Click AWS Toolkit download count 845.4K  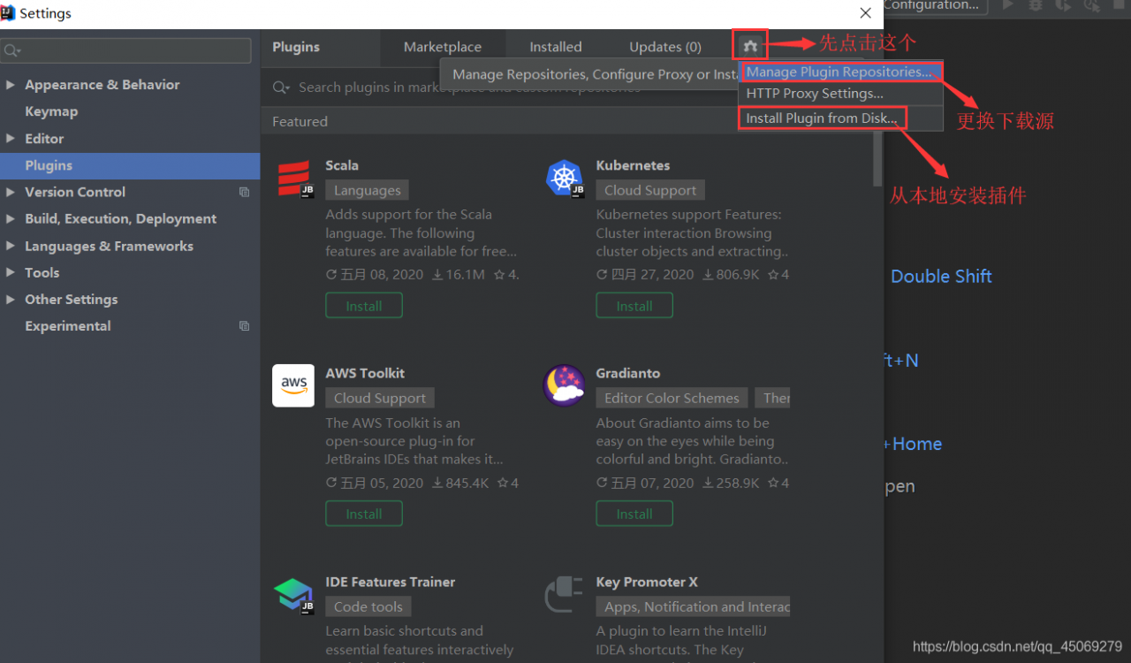461,484
